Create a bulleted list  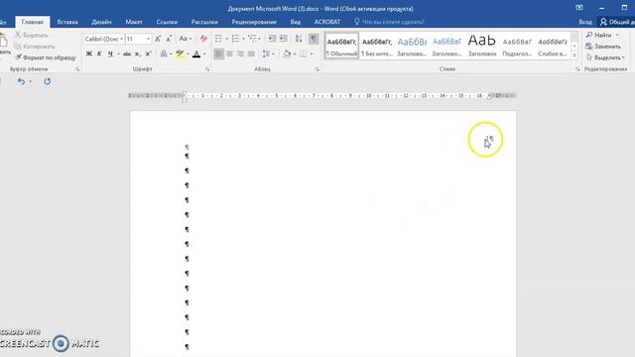218,39
